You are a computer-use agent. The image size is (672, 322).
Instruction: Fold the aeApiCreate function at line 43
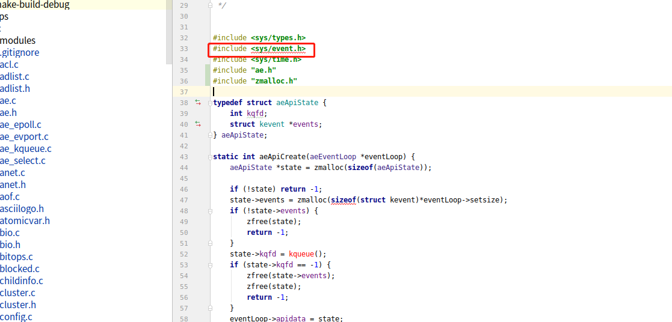pos(210,157)
